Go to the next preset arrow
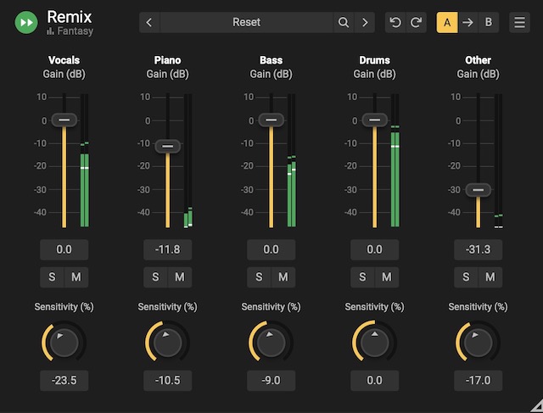This screenshot has height=413, width=543. pos(365,23)
